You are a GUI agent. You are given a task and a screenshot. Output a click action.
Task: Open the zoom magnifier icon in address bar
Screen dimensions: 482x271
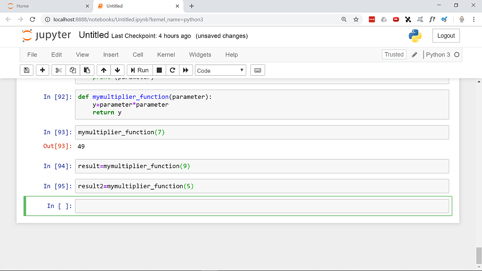click(x=344, y=19)
